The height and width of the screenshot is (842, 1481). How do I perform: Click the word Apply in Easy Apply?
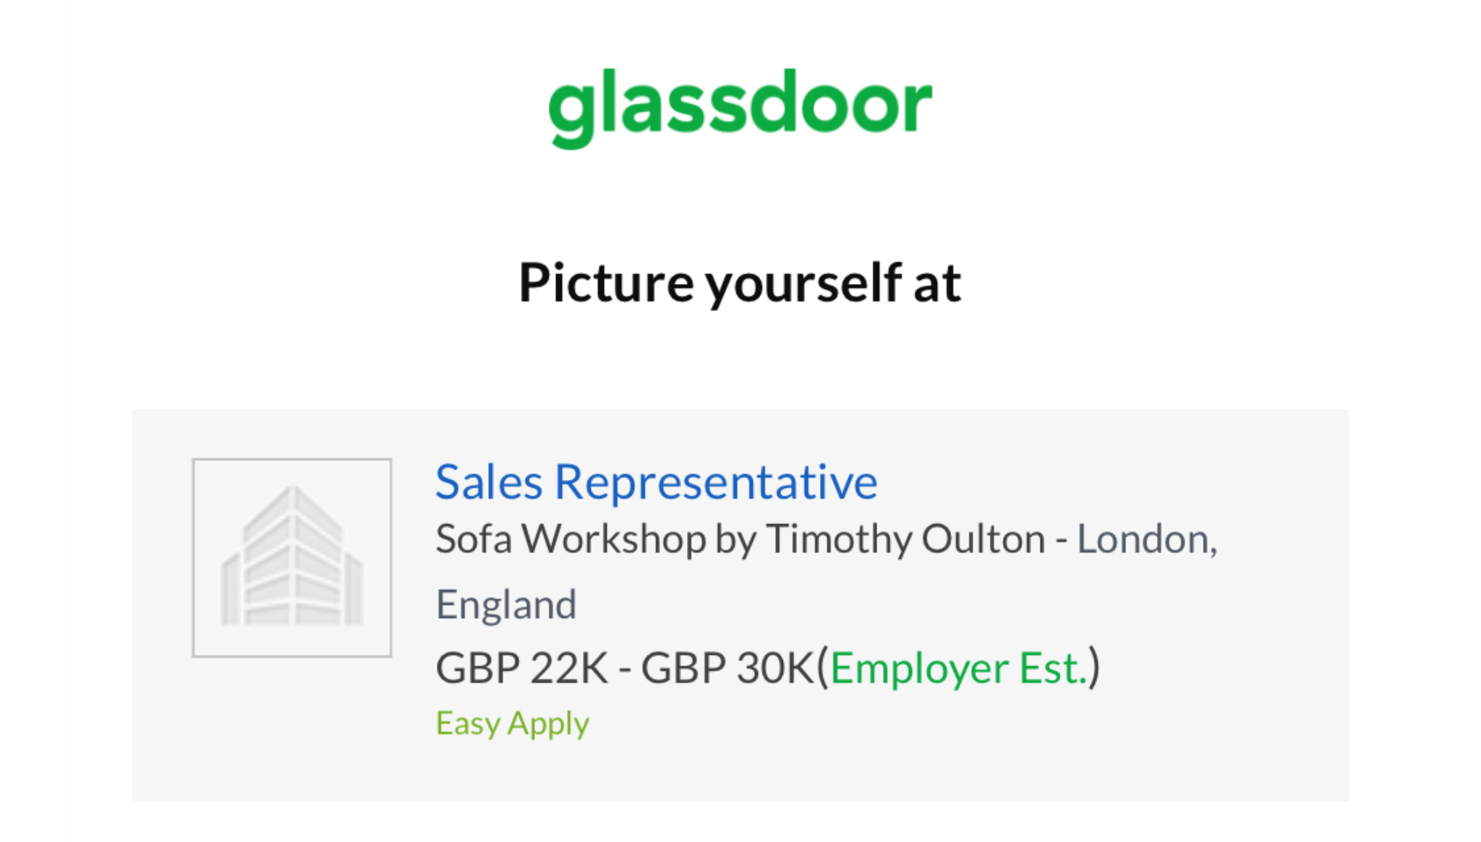click(x=548, y=723)
